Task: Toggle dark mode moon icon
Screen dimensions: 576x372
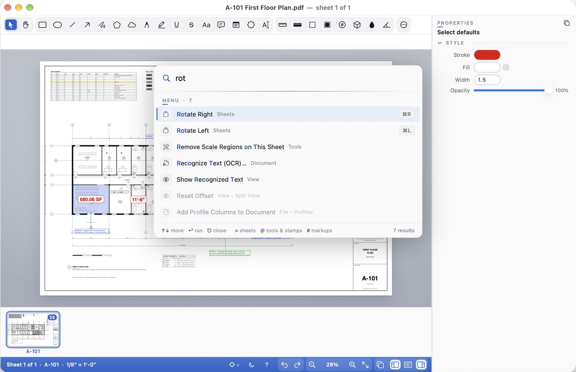Action: (x=252, y=365)
